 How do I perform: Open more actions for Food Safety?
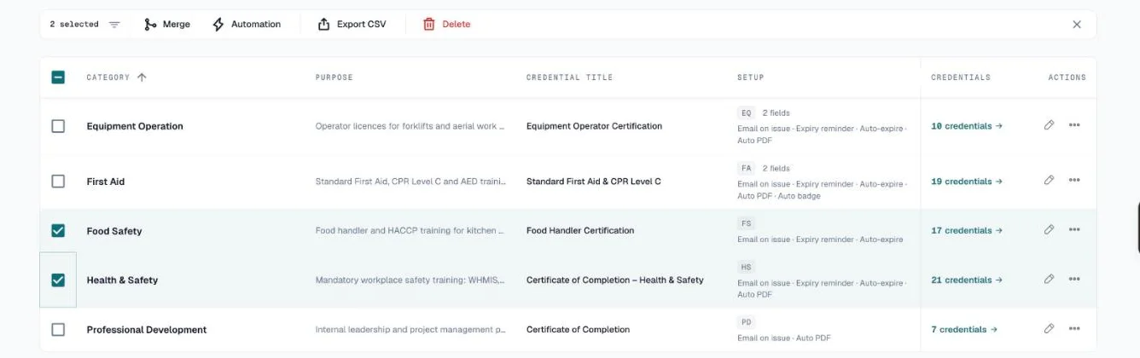click(1074, 230)
